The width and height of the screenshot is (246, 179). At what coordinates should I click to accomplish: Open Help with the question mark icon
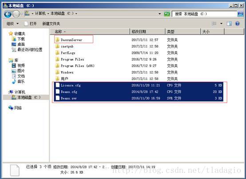click(x=238, y=24)
